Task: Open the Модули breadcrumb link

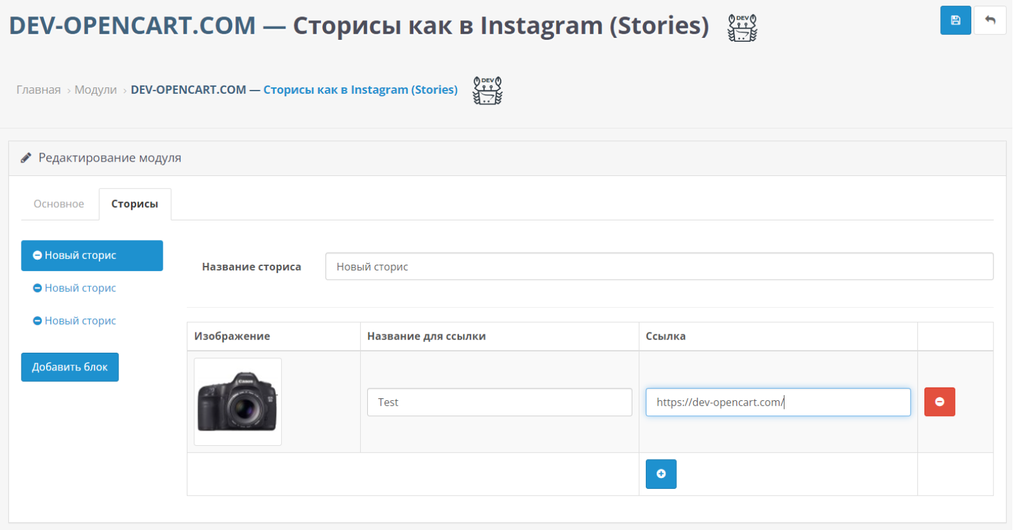Action: [96, 90]
